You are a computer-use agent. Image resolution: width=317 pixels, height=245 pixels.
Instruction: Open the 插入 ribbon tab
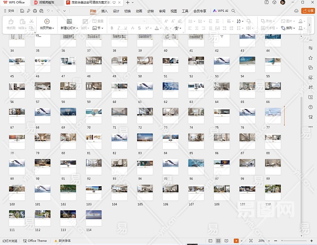point(104,11)
